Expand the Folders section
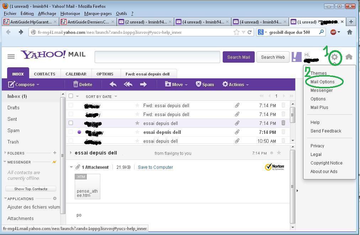Image resolution: width=360 pixels, height=235 pixels. (5, 152)
